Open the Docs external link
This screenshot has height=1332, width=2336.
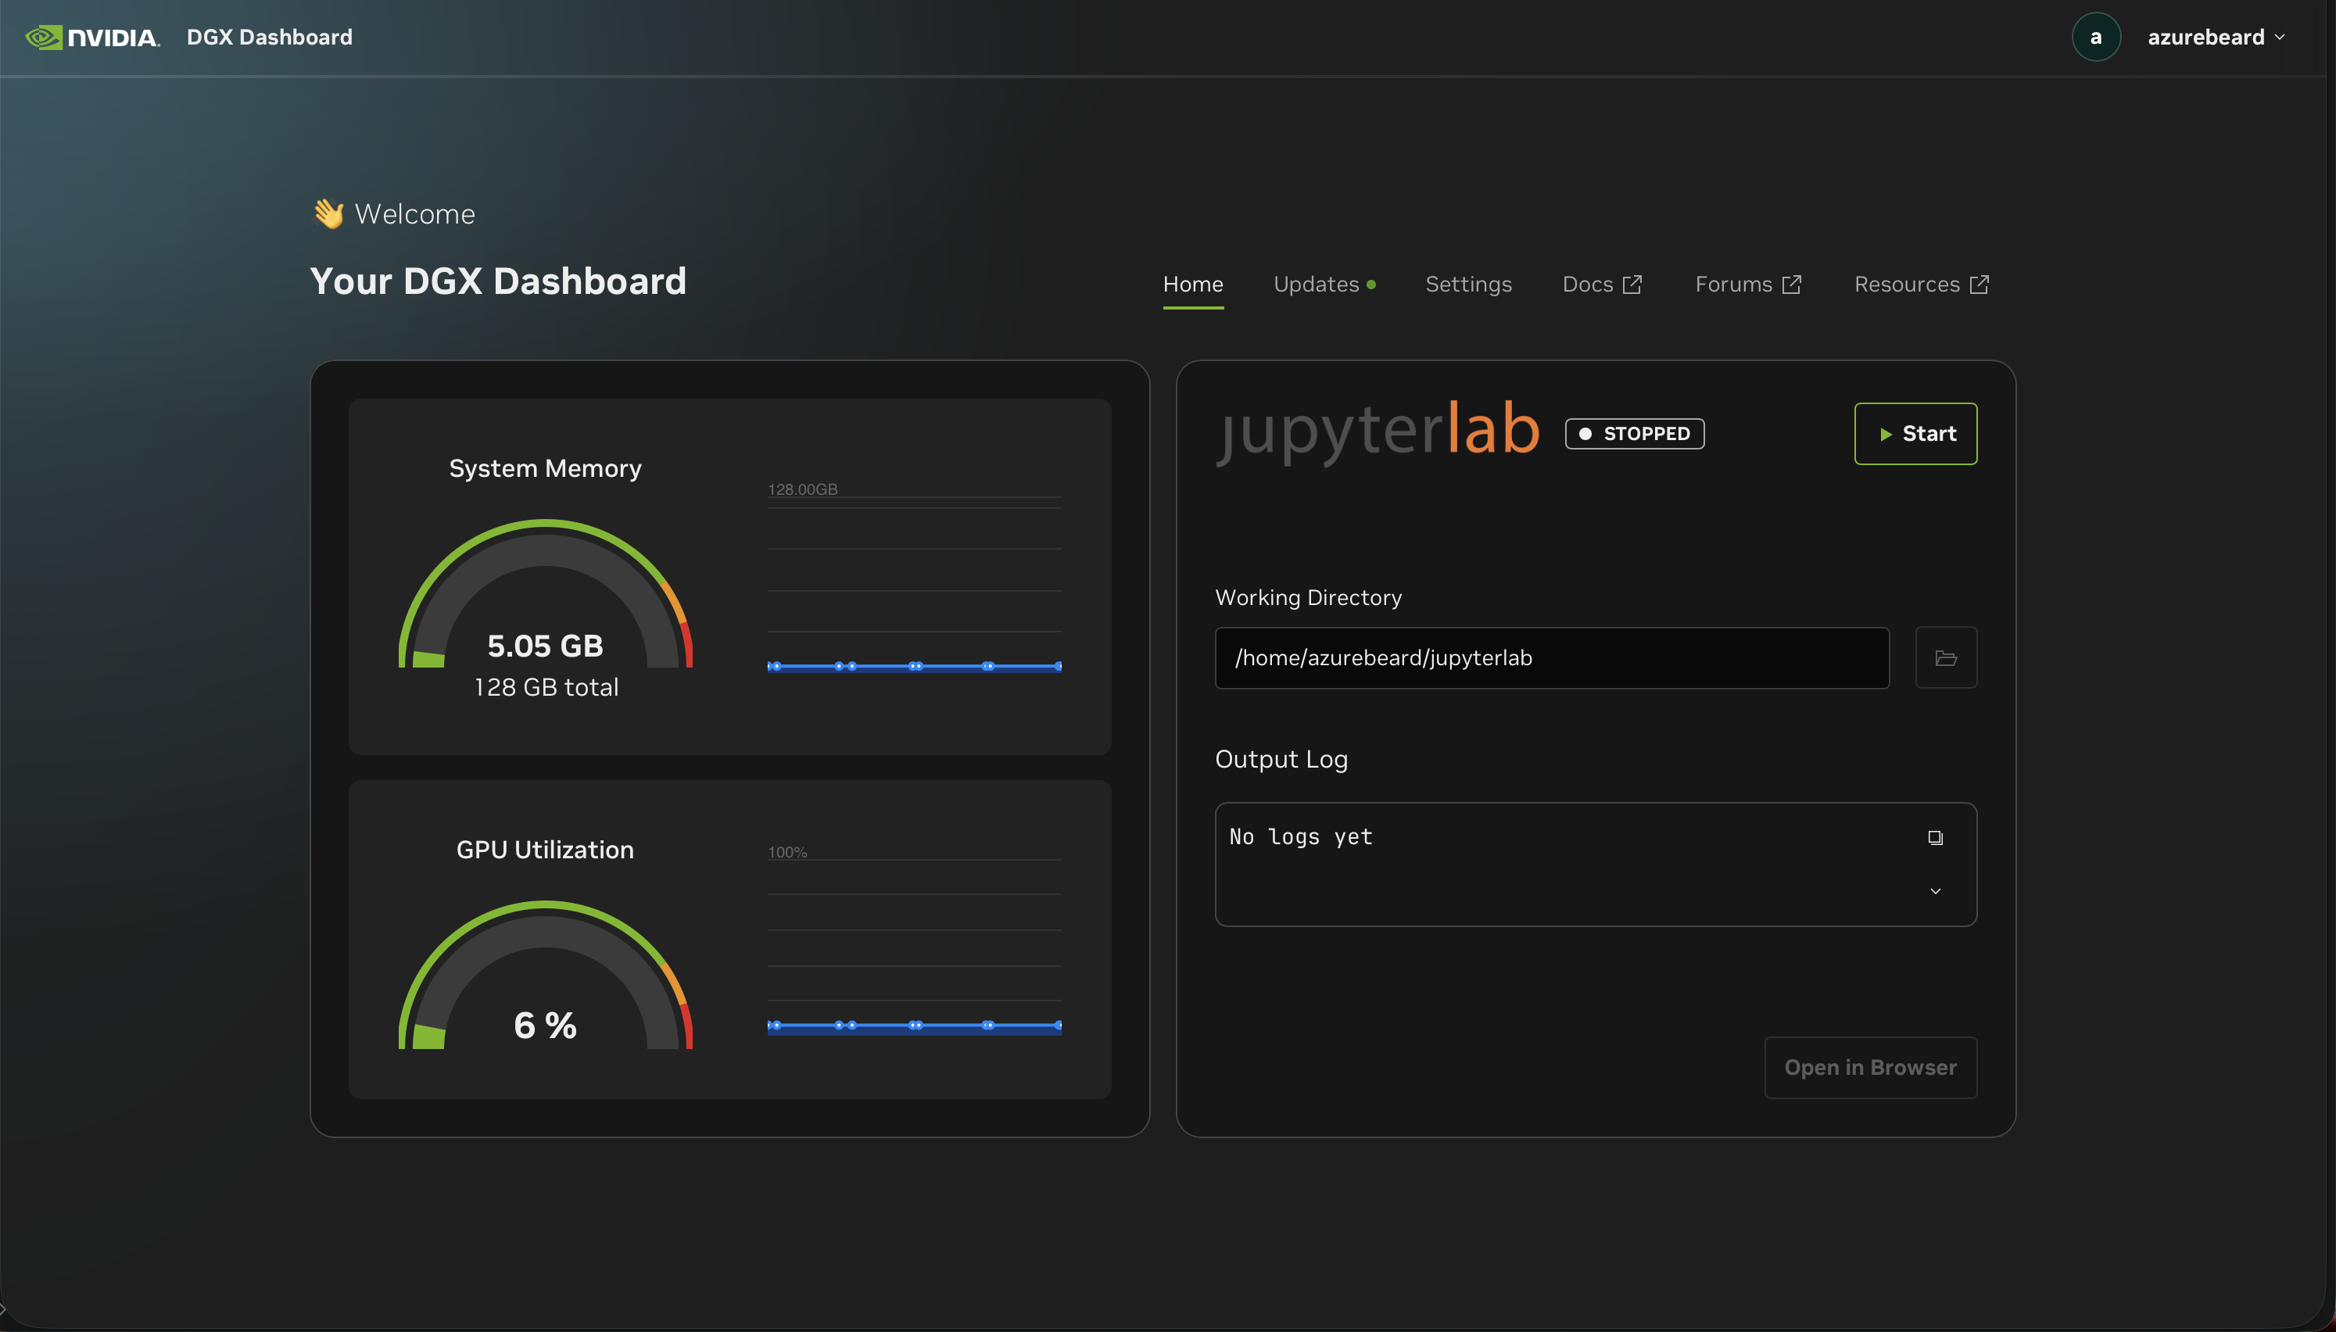[1603, 285]
